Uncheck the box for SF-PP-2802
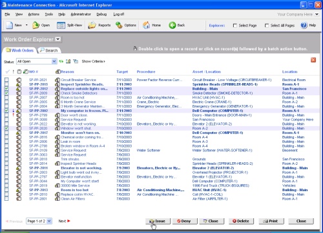The image size is (323, 233). (6, 111)
